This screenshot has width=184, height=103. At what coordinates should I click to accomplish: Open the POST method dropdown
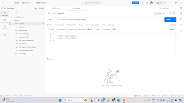tap(54, 20)
